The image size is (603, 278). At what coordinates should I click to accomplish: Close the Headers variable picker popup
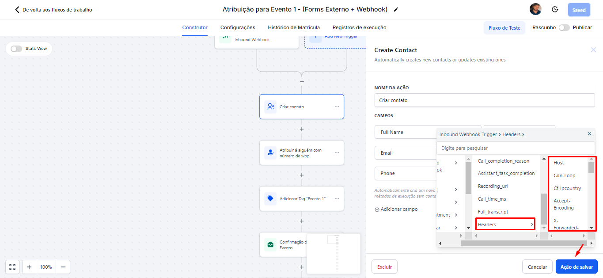tap(589, 134)
